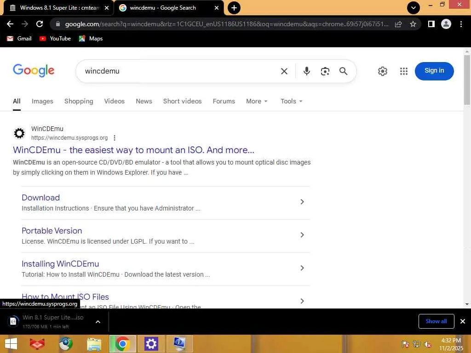
Task: Open the Portable Version sitelink
Action: 52,231
